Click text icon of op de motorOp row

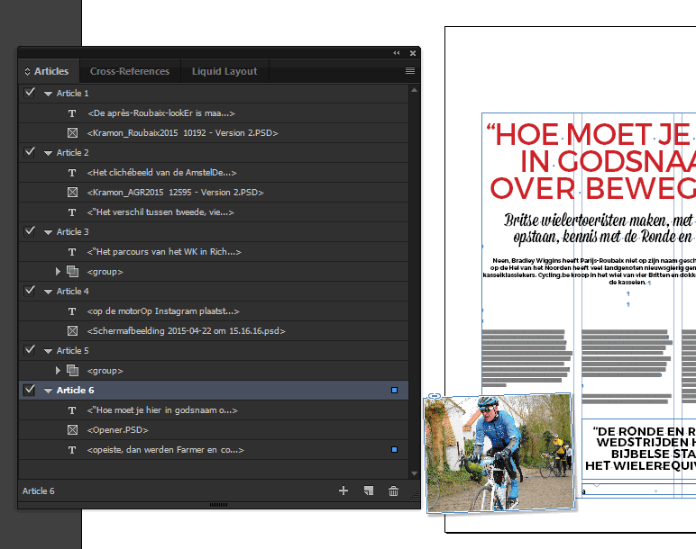click(72, 311)
